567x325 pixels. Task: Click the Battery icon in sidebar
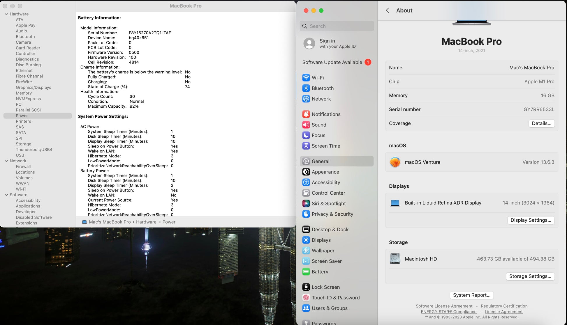306,272
